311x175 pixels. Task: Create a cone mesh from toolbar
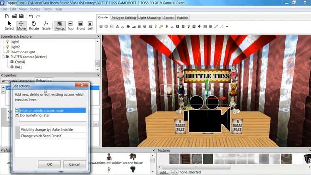pyautogui.click(x=117, y=26)
